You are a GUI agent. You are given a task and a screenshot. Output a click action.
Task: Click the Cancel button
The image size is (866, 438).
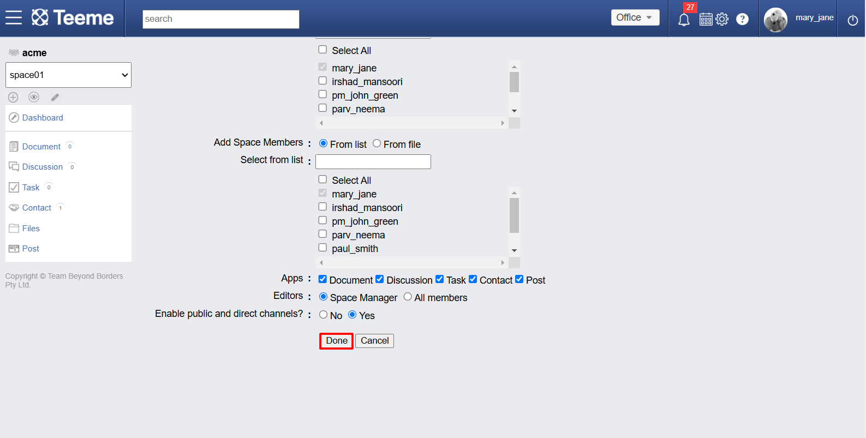point(375,341)
